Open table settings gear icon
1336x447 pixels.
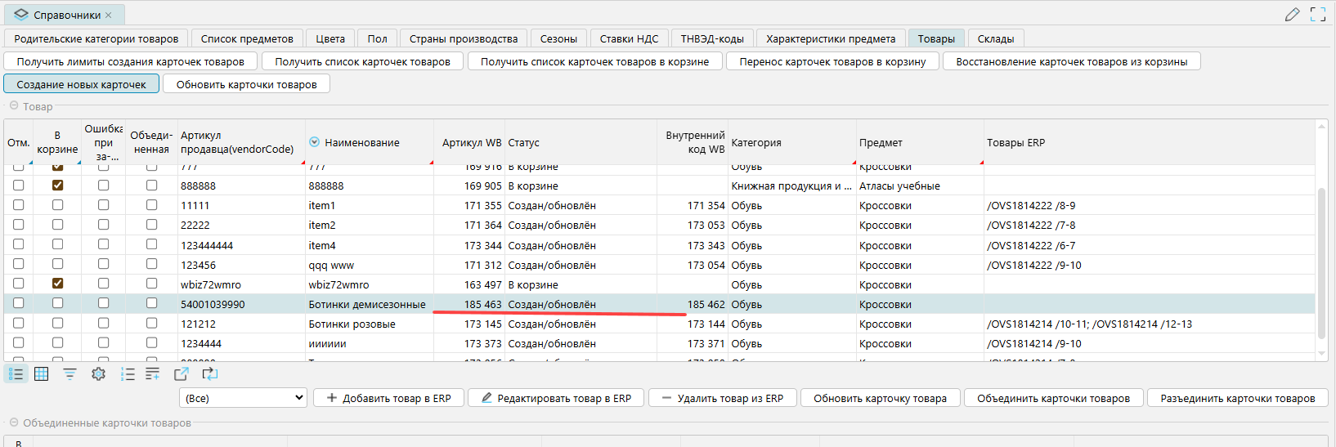[x=99, y=374]
